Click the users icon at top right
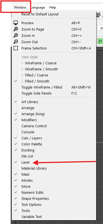Screen dimensions: 103x224 click(98, 14)
